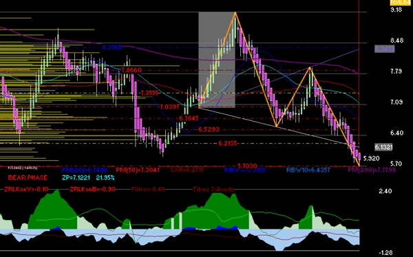Click the 2.40 oscillator axis label

pos(385,191)
